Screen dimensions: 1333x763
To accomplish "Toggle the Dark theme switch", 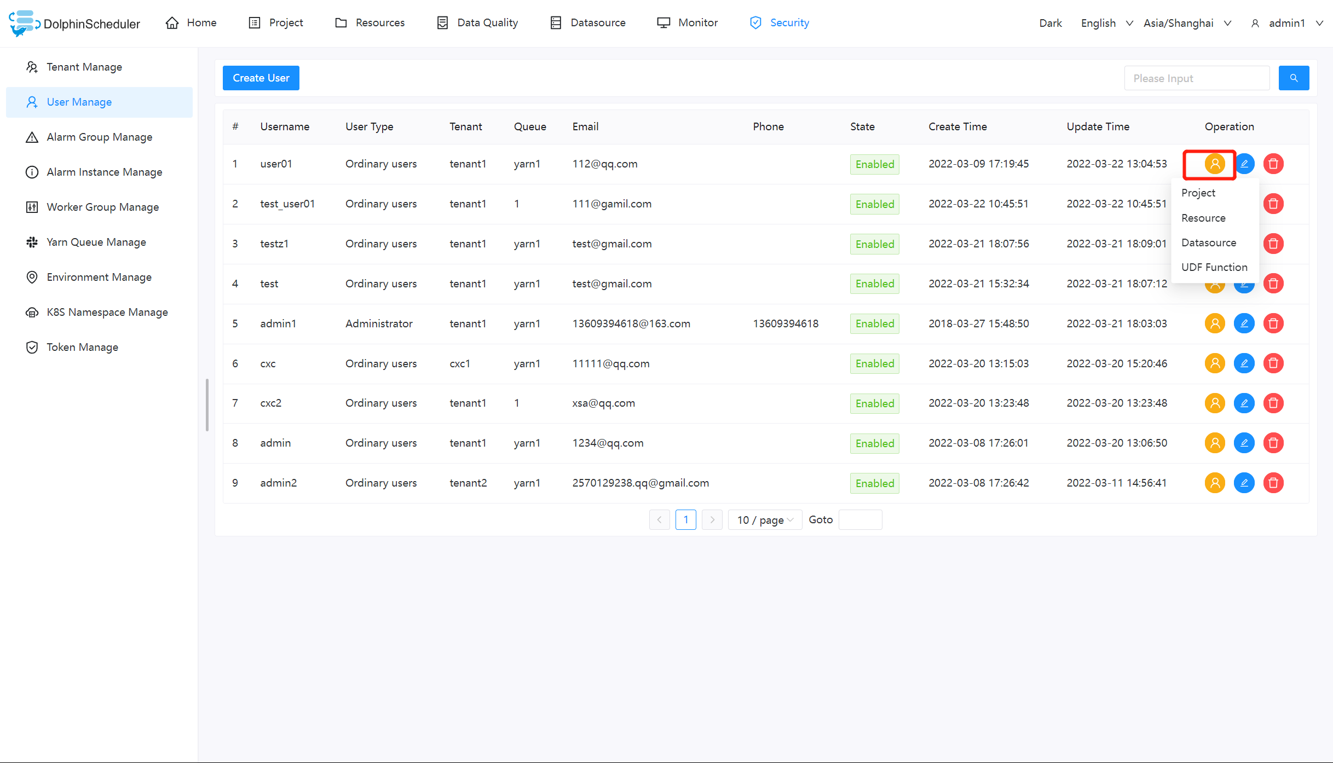I will pyautogui.click(x=1050, y=23).
